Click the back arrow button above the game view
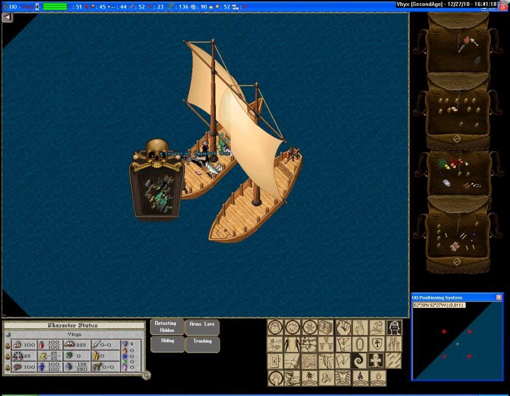510x396 pixels. tap(7, 17)
